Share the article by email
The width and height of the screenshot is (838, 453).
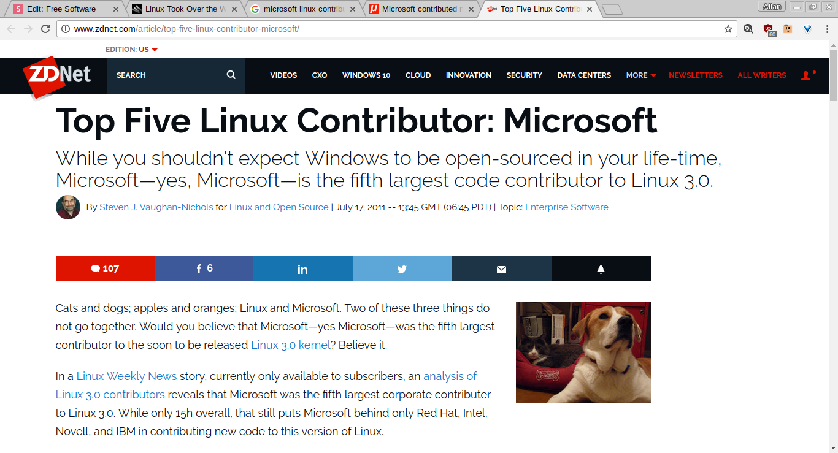click(502, 268)
